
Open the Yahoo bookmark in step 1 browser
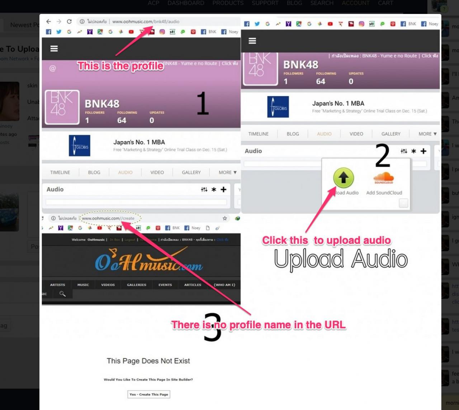(x=90, y=32)
